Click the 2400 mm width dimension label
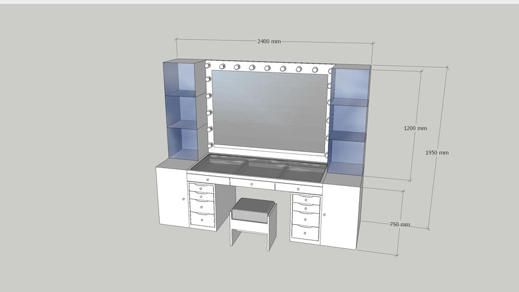The width and height of the screenshot is (519, 292). (269, 42)
